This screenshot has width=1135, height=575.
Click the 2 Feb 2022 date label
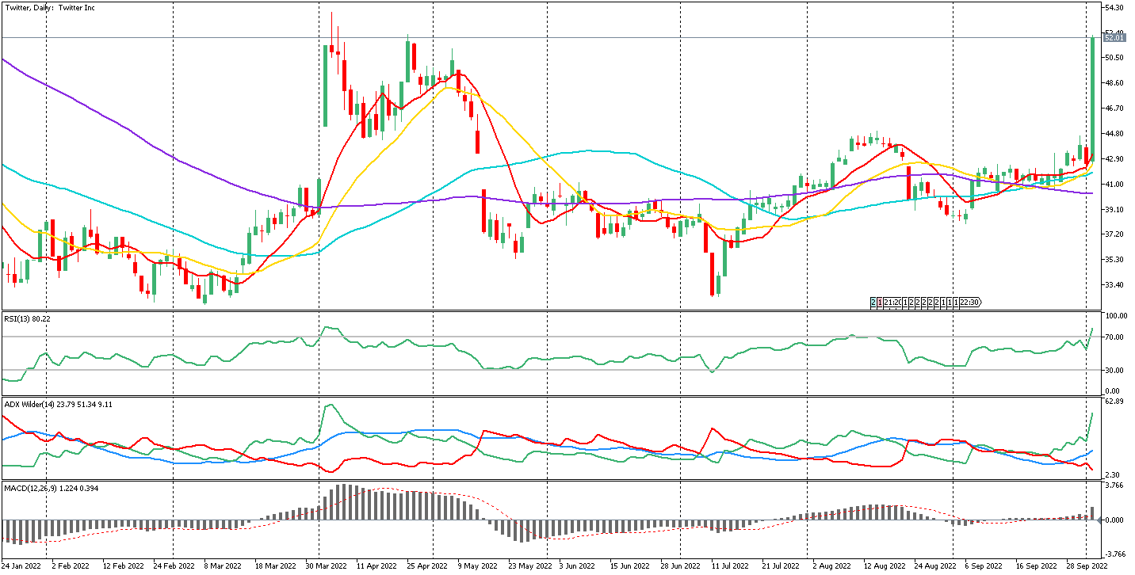tap(71, 566)
